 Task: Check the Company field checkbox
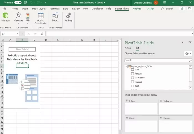(132, 78)
